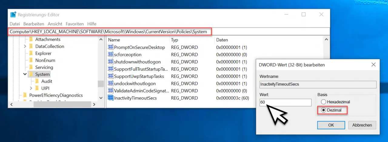Viewport: 388px width, 142px height.
Task: Collapse the System tree node
Action: click(25, 74)
